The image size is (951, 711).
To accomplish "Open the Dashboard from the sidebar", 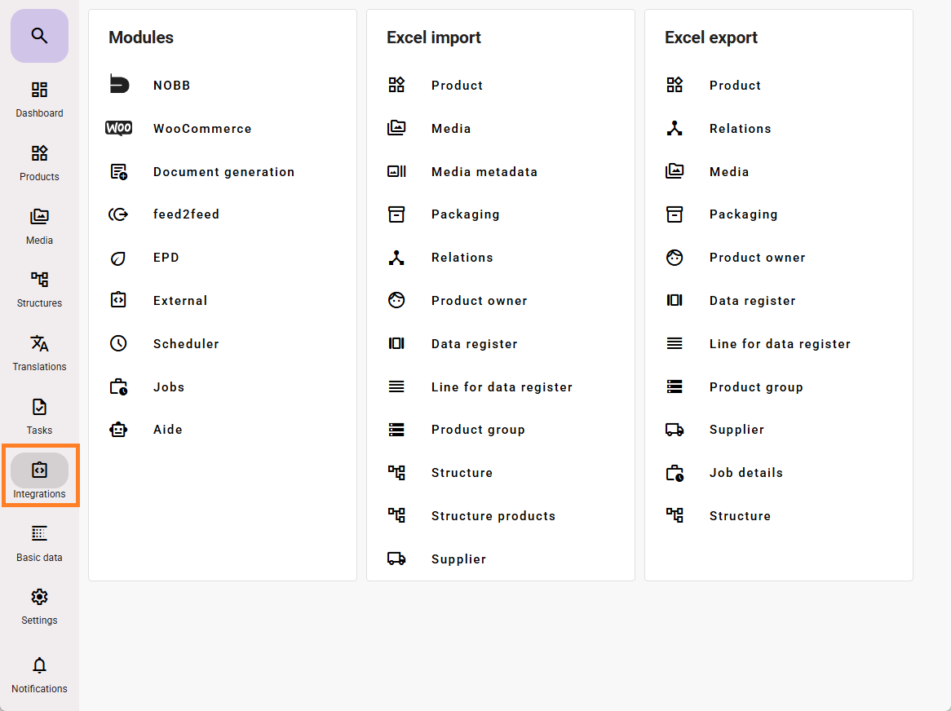I will (39, 99).
